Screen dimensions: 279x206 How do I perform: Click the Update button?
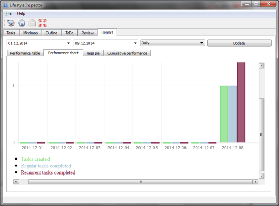click(x=239, y=43)
